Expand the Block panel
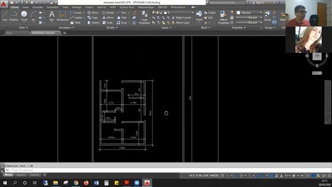 (205, 28)
